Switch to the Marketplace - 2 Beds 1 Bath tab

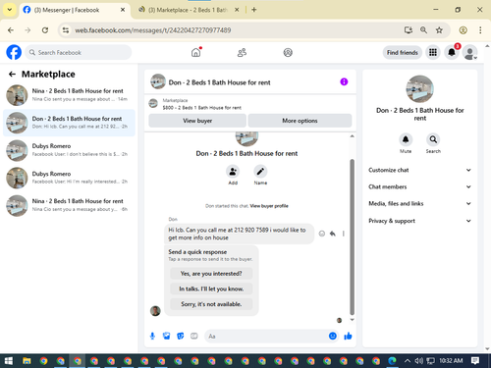tap(189, 10)
